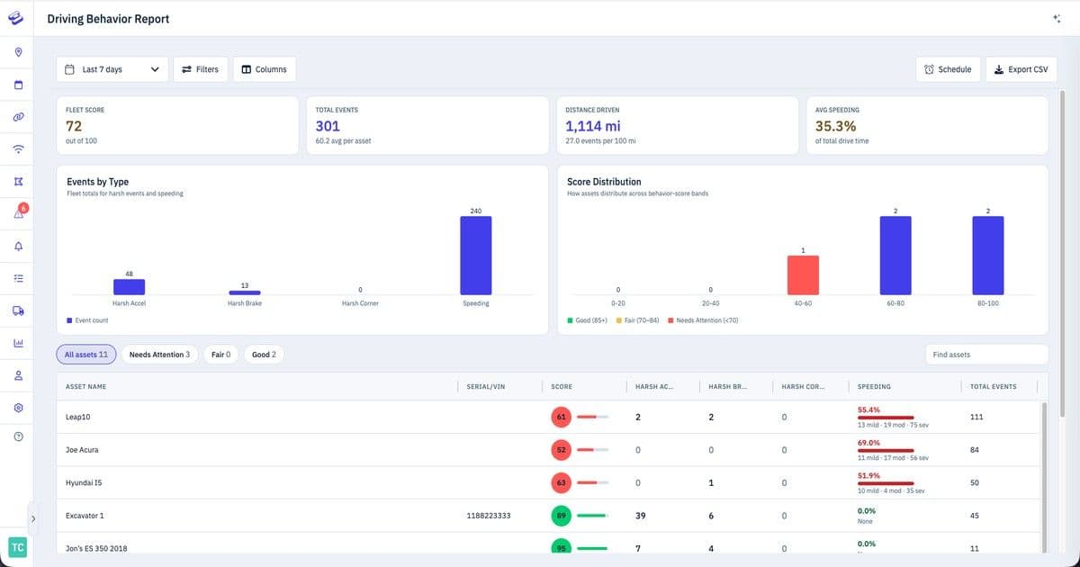Click the Export CSV button
This screenshot has width=1080, height=567.
(x=1021, y=69)
